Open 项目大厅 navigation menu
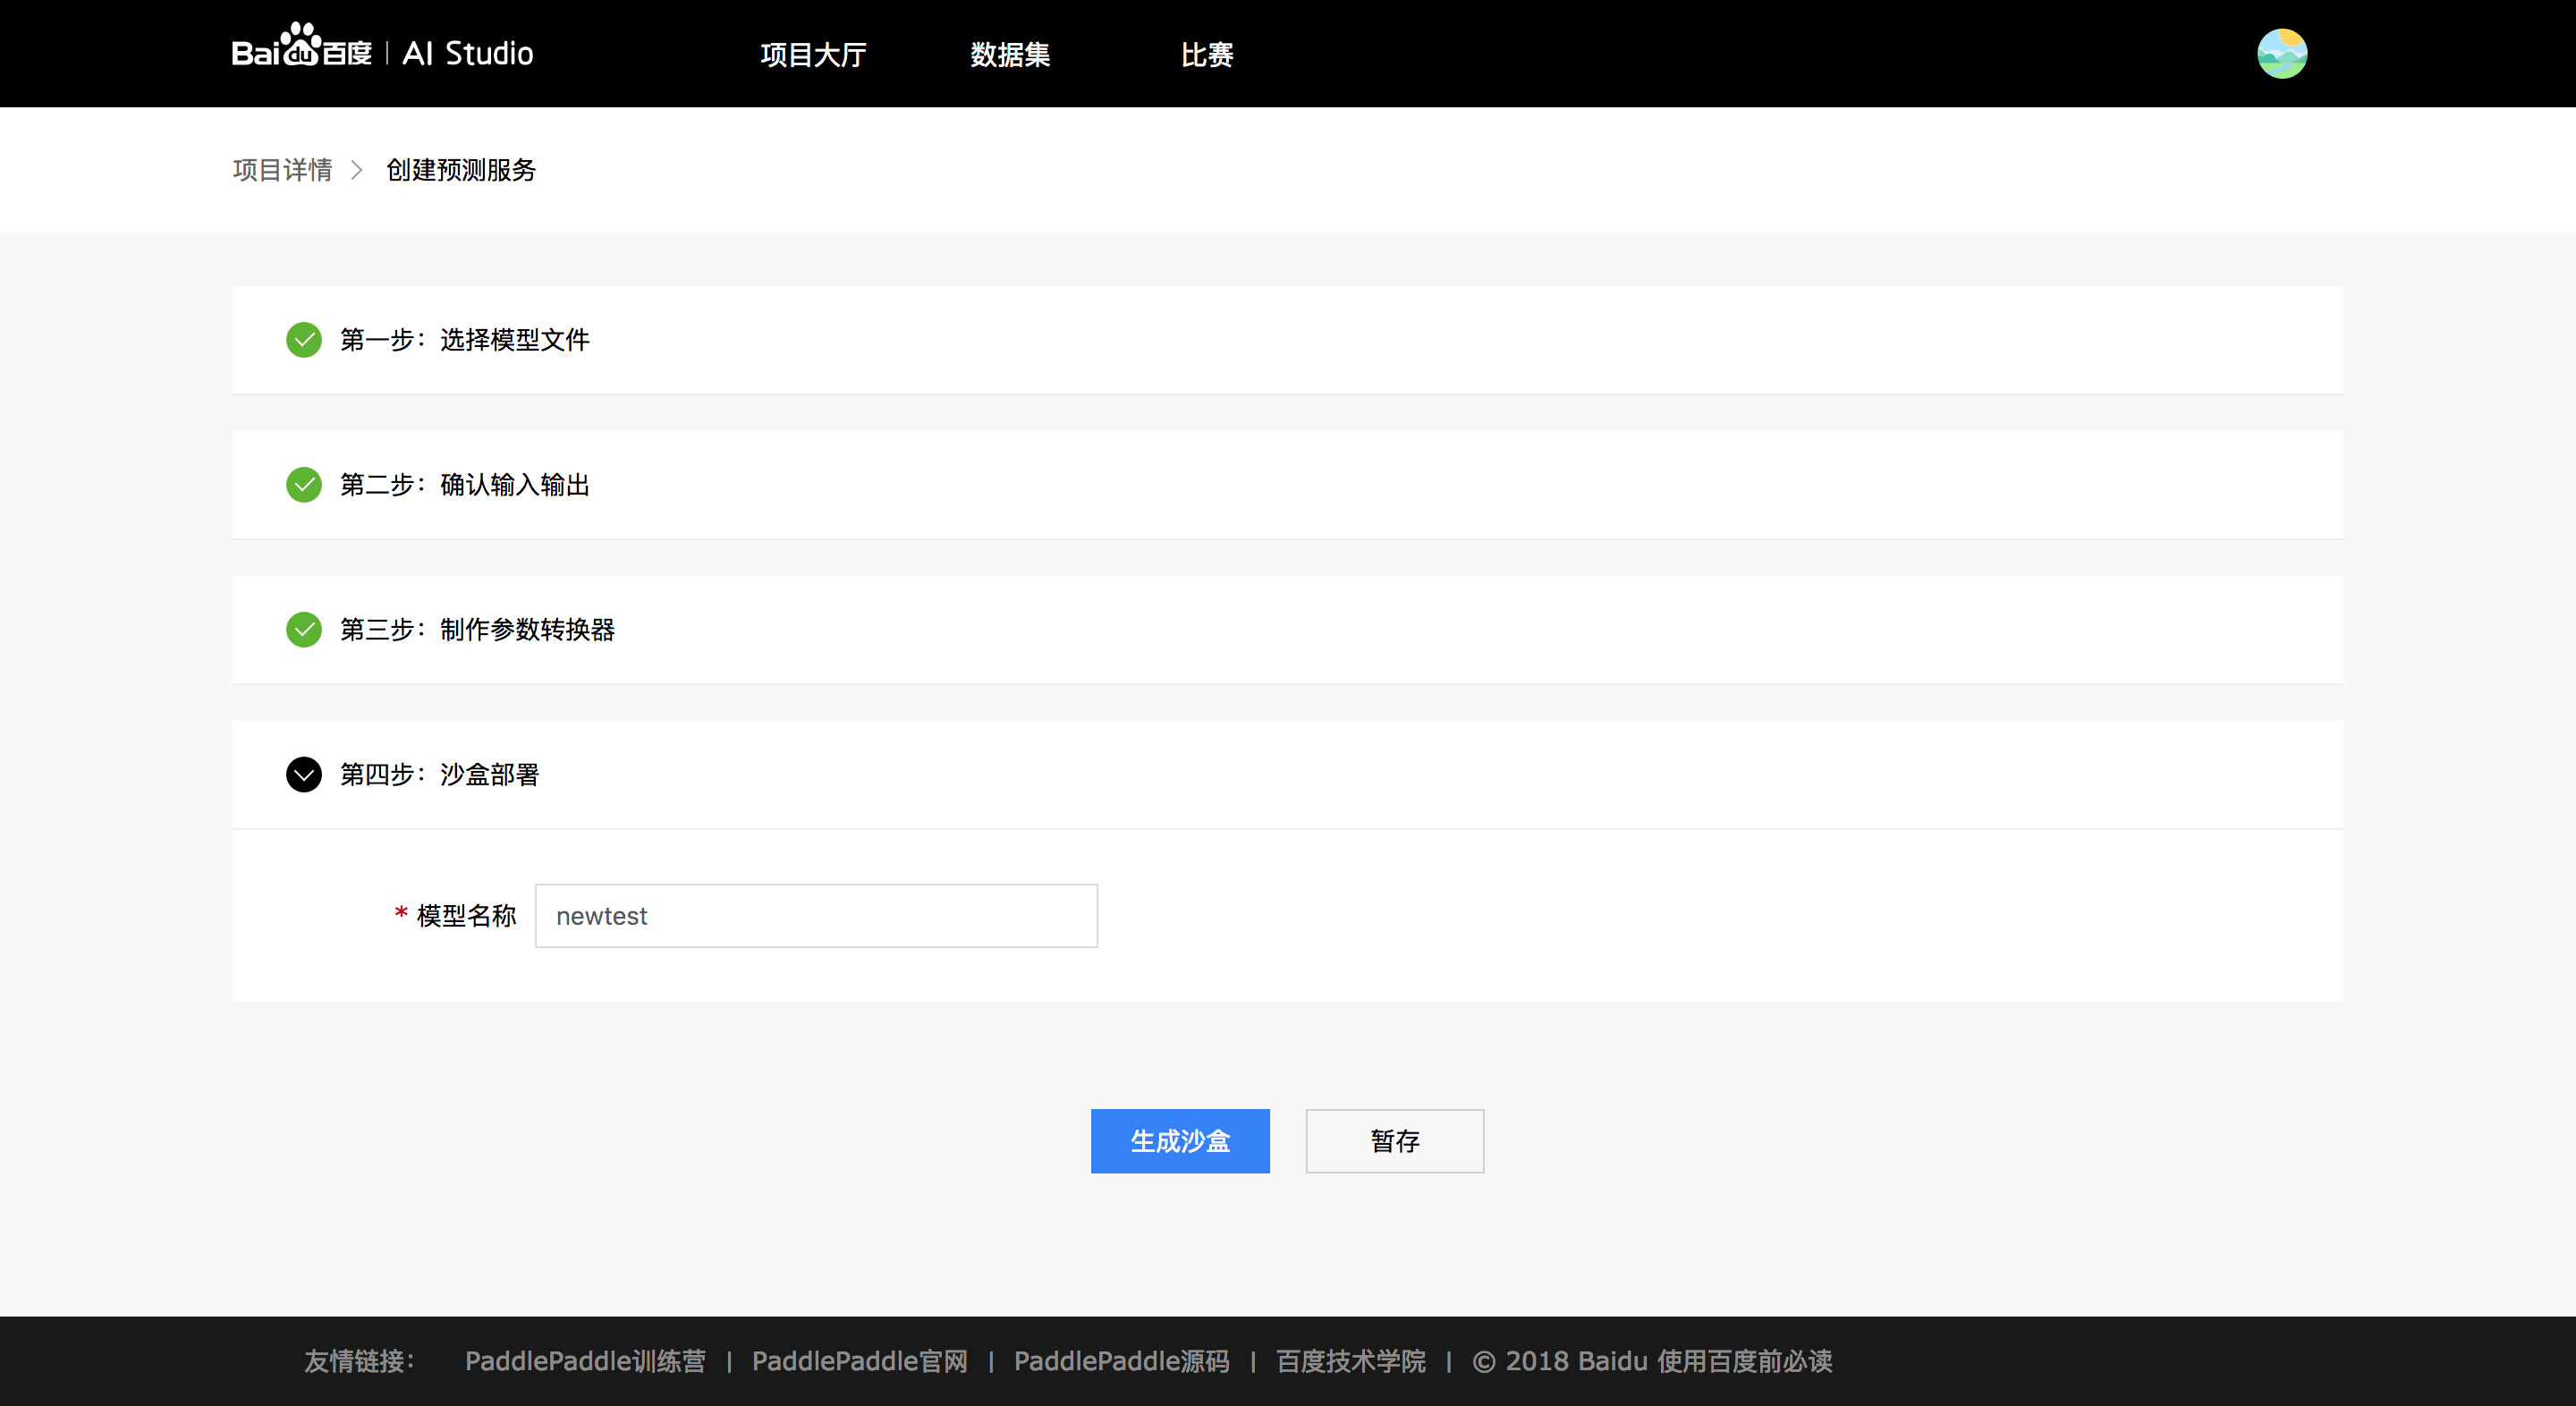Screen dimensions: 2576x1406 click(813, 54)
